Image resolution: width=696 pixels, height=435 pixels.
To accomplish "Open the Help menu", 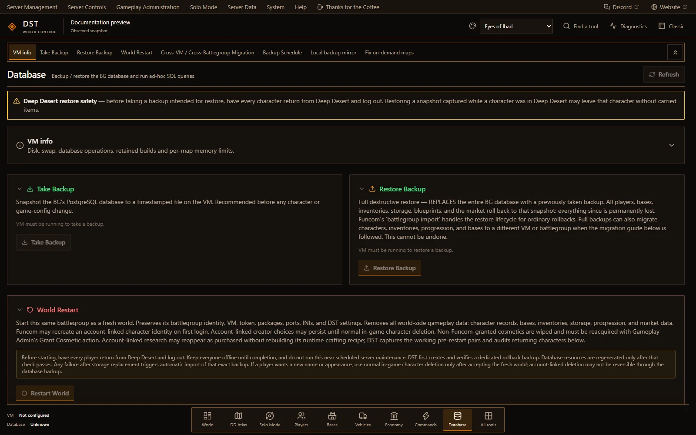I will pos(301,7).
